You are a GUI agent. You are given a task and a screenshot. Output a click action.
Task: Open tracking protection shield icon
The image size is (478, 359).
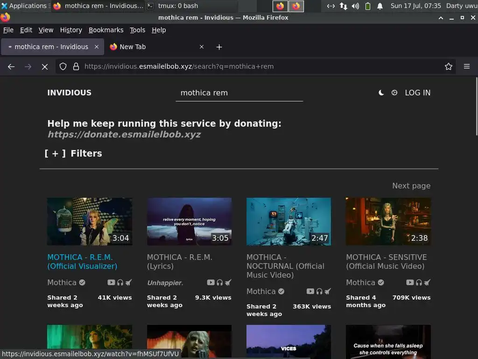[x=63, y=66]
